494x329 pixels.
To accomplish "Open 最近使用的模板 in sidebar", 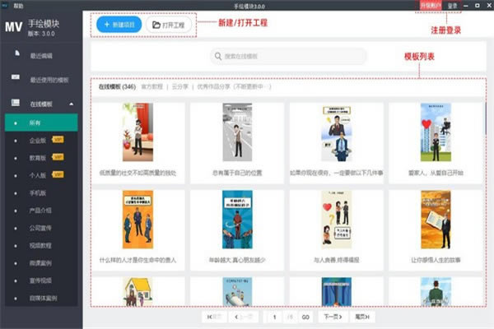I will (41, 80).
